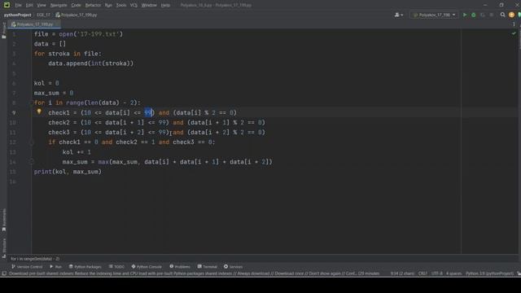Open the Refactor menu
Viewport: 521px width, 293px height.
coord(93,5)
